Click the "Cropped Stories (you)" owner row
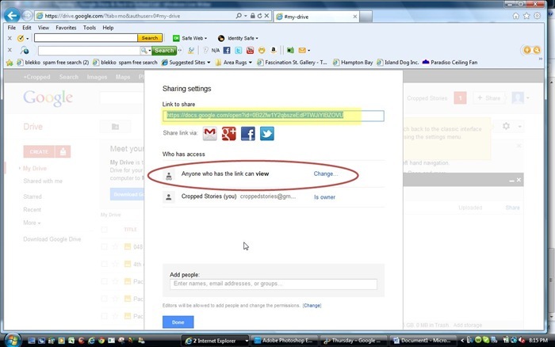Viewport: 555px width, 347px height. [274, 197]
